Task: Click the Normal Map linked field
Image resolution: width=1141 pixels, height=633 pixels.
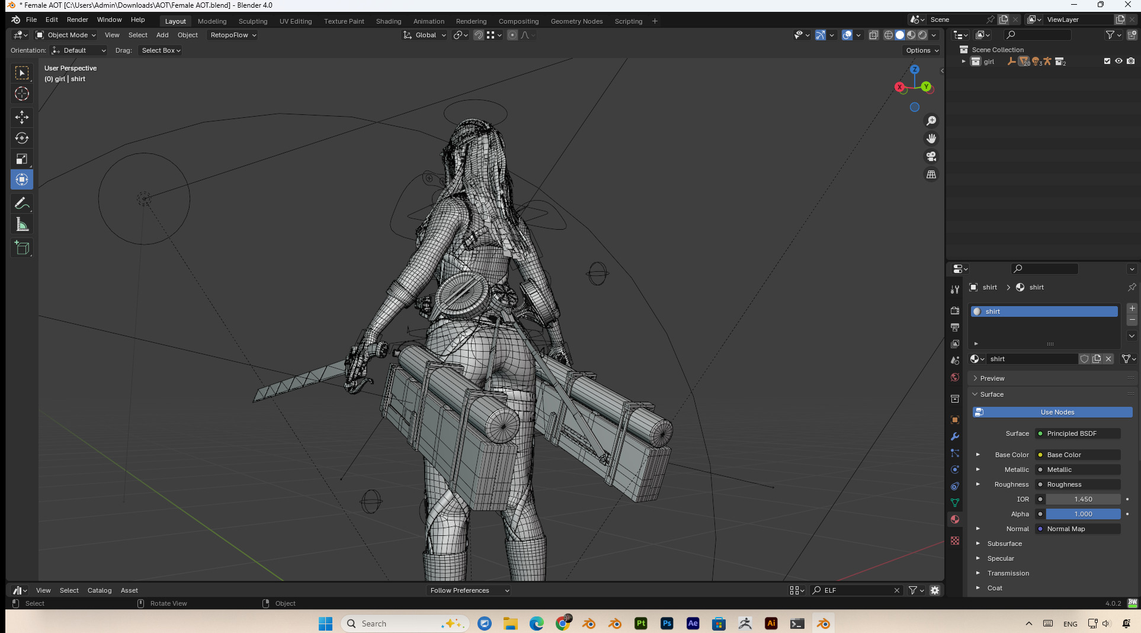Action: [x=1078, y=529]
